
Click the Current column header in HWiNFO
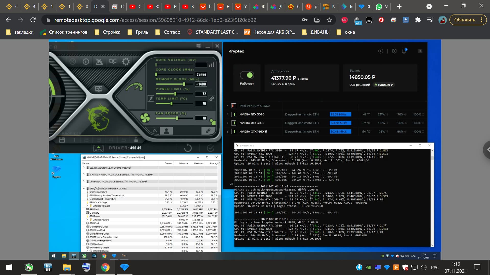(168, 163)
